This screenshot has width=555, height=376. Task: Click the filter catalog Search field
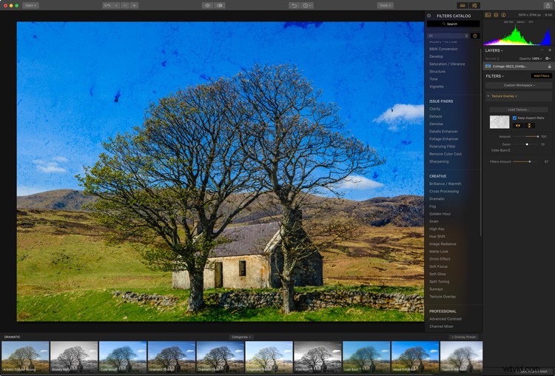(x=453, y=24)
